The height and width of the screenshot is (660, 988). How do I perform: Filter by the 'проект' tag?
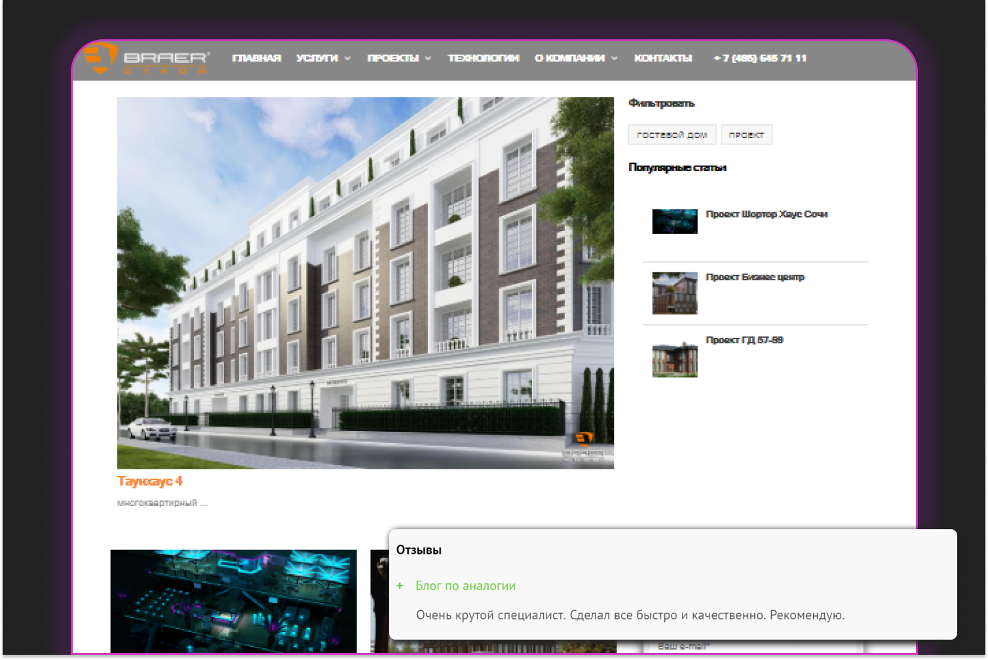point(746,135)
